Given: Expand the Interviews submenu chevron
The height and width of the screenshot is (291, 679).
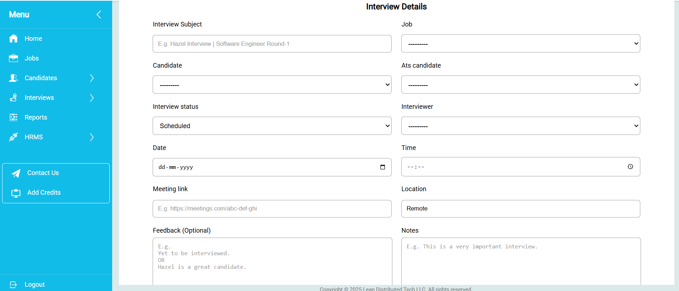Looking at the screenshot, I should (92, 98).
